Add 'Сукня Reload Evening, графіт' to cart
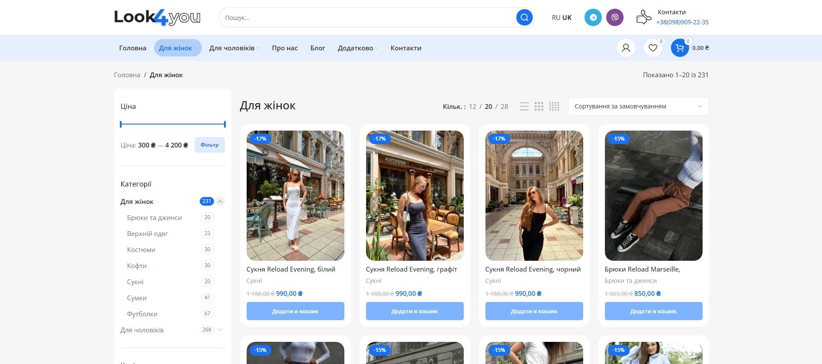 (415, 311)
